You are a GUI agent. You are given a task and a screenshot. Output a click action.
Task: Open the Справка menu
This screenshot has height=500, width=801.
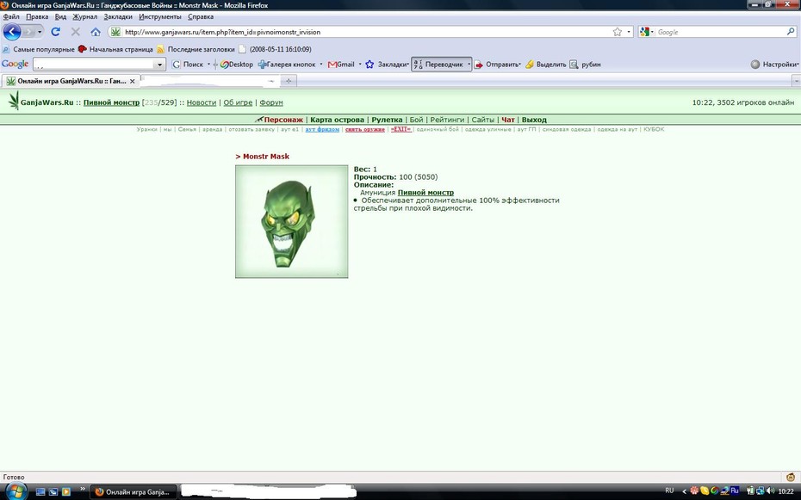click(201, 17)
